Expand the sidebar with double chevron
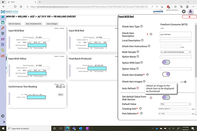This screenshot has width=197, height=131. pos(4,122)
